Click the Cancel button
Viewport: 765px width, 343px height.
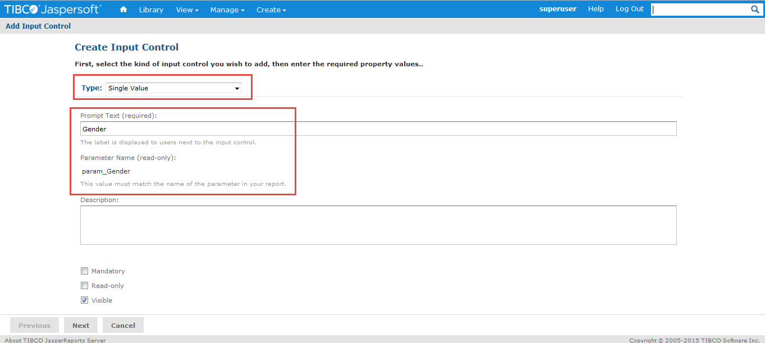click(x=122, y=325)
